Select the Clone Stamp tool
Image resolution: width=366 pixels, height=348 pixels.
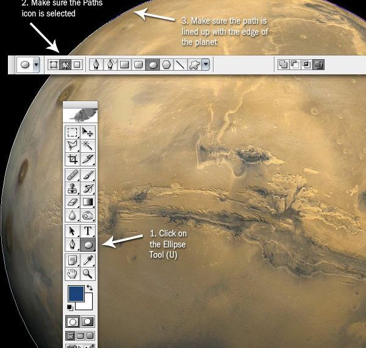(73, 188)
